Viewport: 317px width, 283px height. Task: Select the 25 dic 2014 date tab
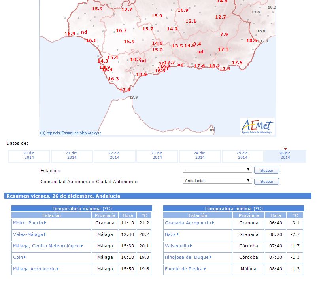pos(242,156)
